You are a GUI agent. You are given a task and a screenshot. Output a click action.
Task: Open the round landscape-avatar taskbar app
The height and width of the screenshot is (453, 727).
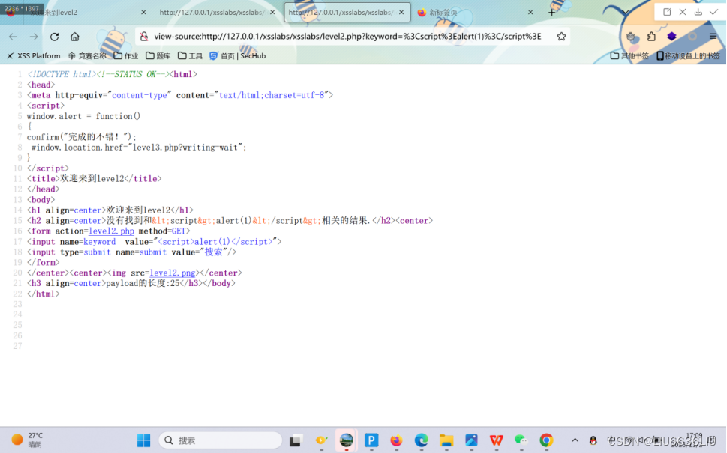tap(346, 440)
